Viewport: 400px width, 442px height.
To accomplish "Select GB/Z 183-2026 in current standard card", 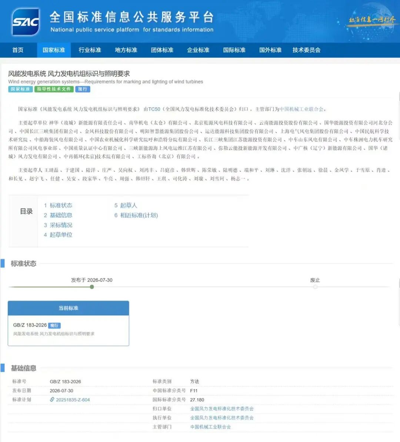I will click(30, 325).
